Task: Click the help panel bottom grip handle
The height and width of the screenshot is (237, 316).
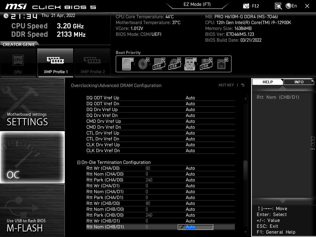Action: tap(283, 201)
